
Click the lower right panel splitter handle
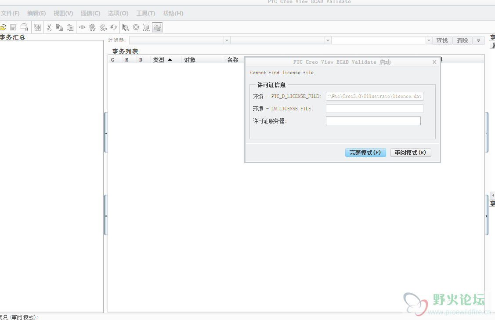click(x=487, y=216)
